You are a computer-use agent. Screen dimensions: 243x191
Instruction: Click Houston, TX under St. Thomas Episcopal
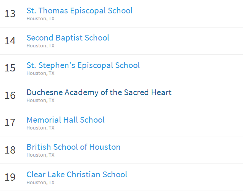click(x=40, y=18)
